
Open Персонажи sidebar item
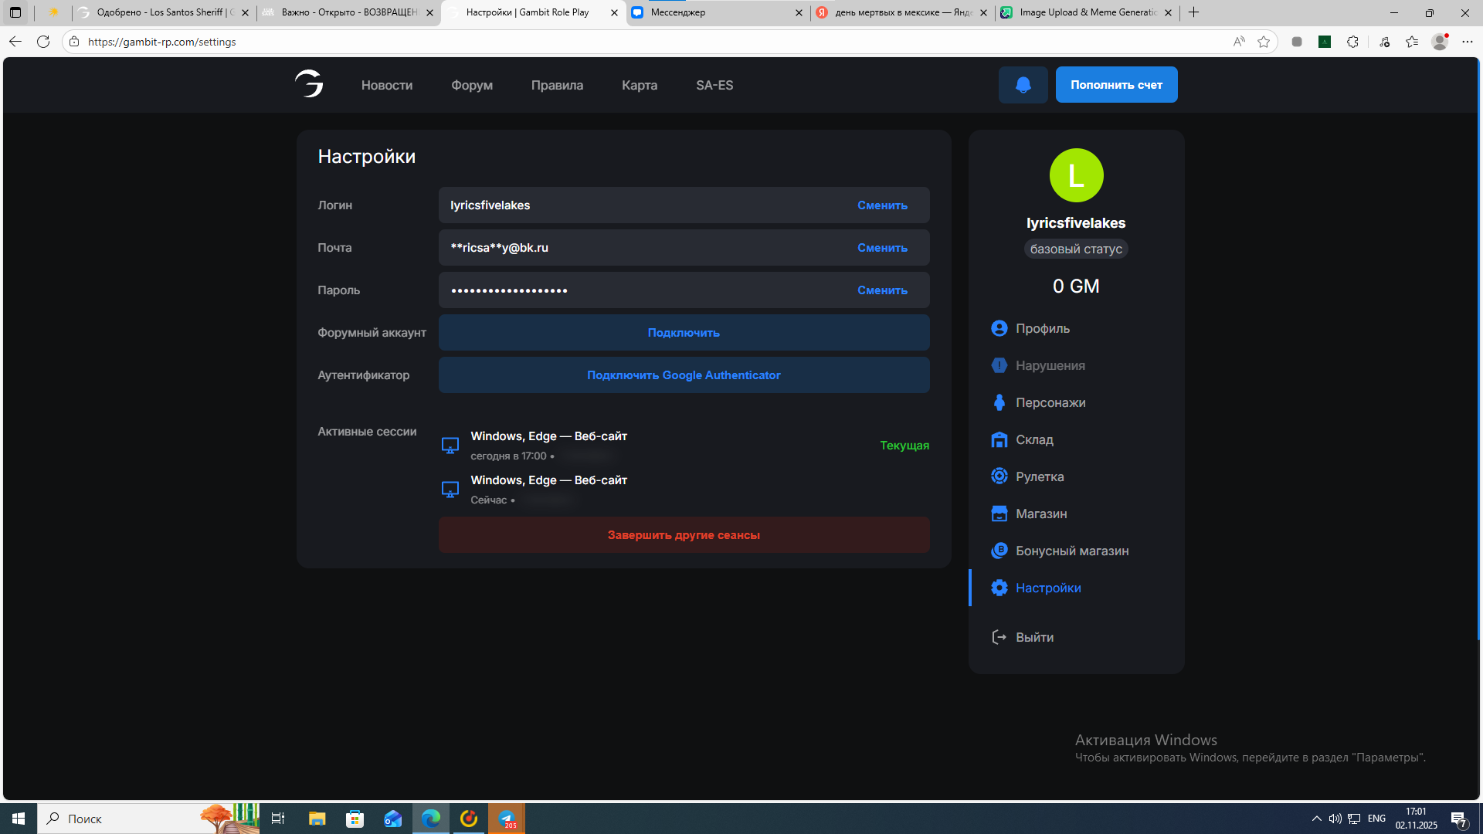click(1050, 402)
